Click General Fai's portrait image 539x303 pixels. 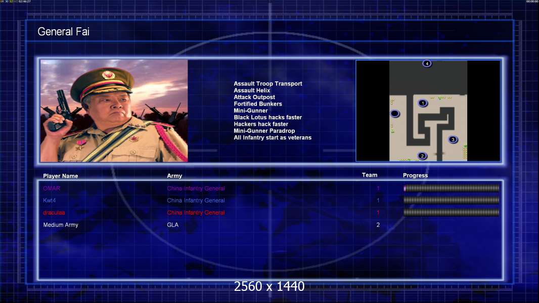point(114,111)
